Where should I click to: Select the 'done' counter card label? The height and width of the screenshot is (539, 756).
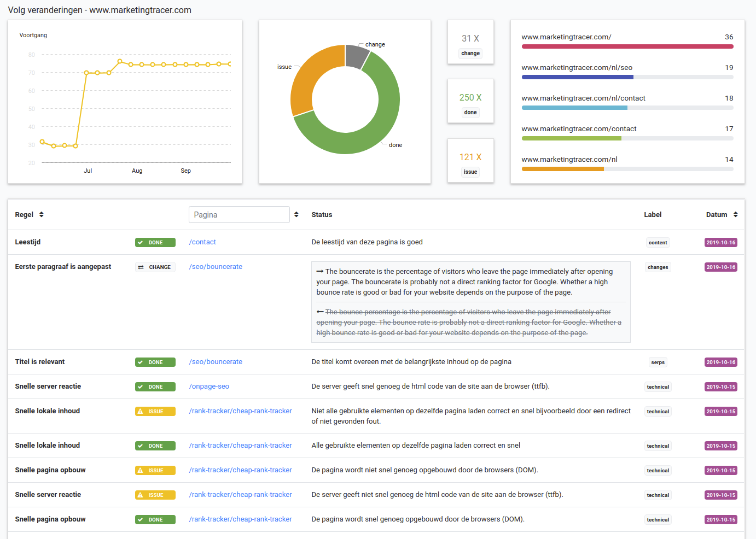pos(470,113)
